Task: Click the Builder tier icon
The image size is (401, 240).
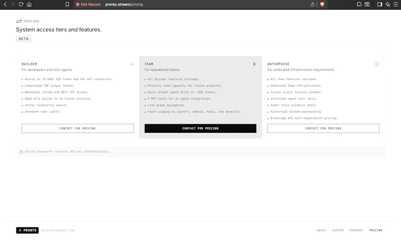Action: [x=131, y=64]
